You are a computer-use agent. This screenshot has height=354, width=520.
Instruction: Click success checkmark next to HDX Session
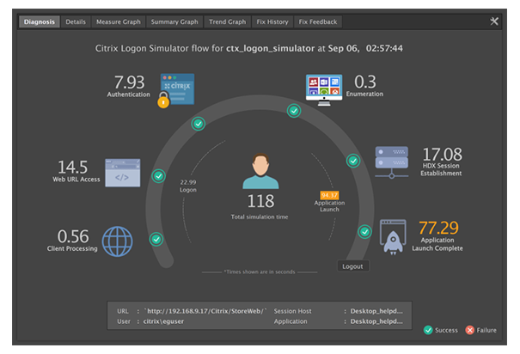click(353, 161)
